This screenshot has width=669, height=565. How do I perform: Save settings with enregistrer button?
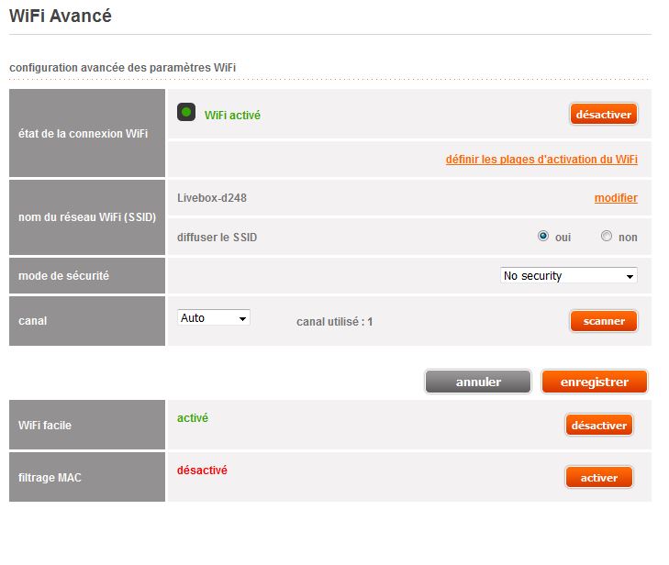595,382
